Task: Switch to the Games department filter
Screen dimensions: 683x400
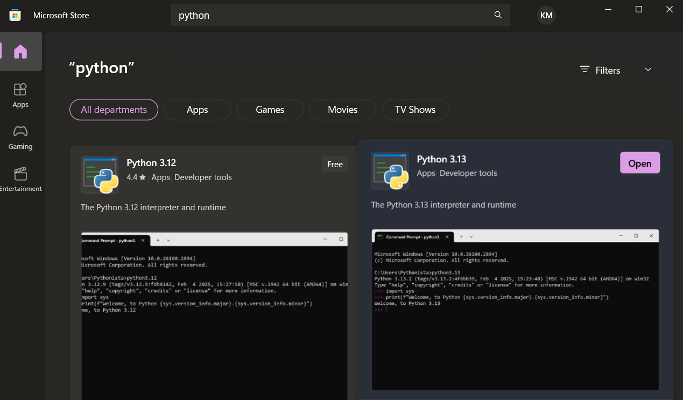Action: click(x=270, y=110)
